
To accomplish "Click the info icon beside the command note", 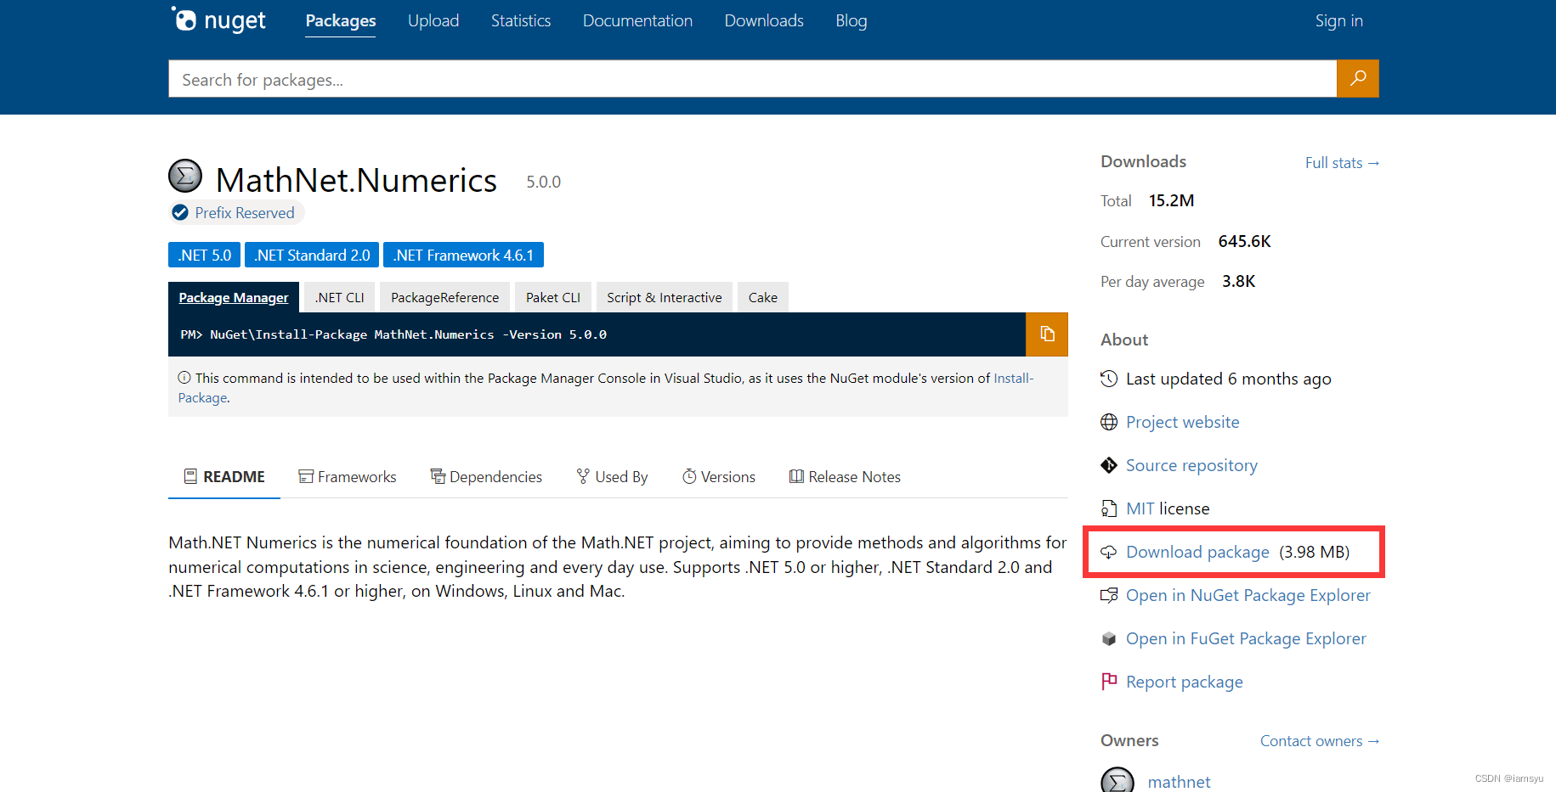I will (184, 378).
